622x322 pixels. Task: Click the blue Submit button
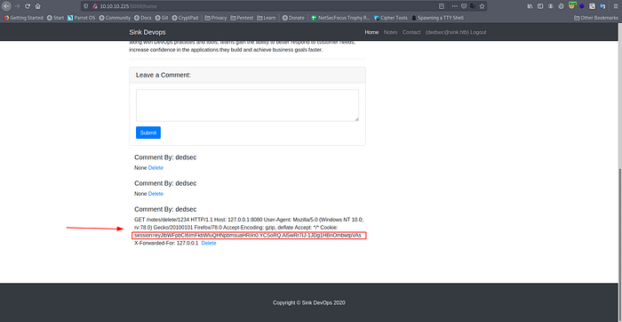click(x=148, y=133)
